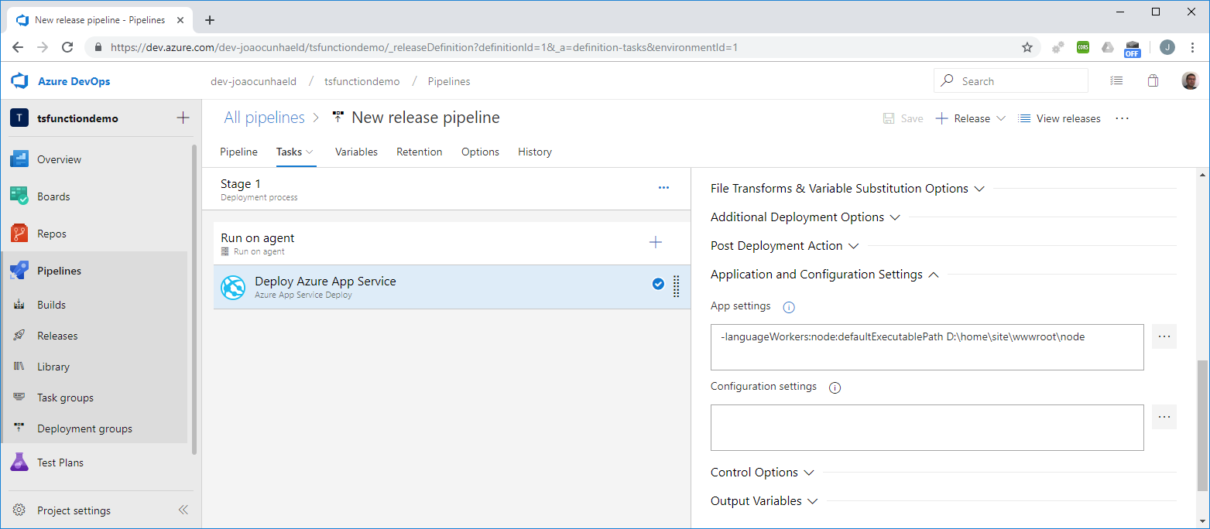This screenshot has height=529, width=1210.
Task: Add a task to Run on agent
Action: [656, 243]
